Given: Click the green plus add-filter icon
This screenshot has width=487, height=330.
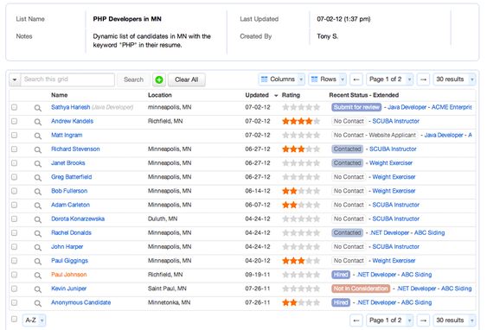Looking at the screenshot, I should pyautogui.click(x=159, y=79).
